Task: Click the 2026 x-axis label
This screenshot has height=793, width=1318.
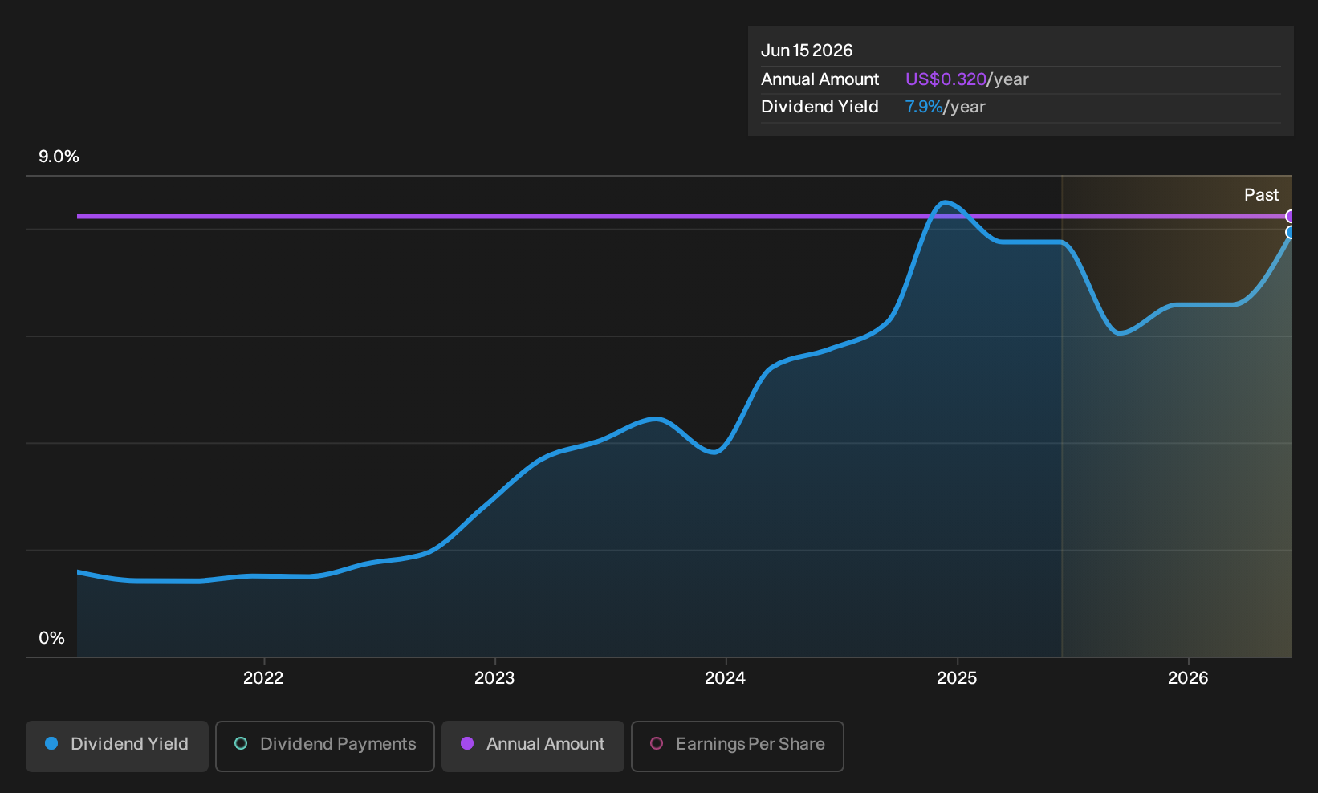Action: click(1188, 678)
